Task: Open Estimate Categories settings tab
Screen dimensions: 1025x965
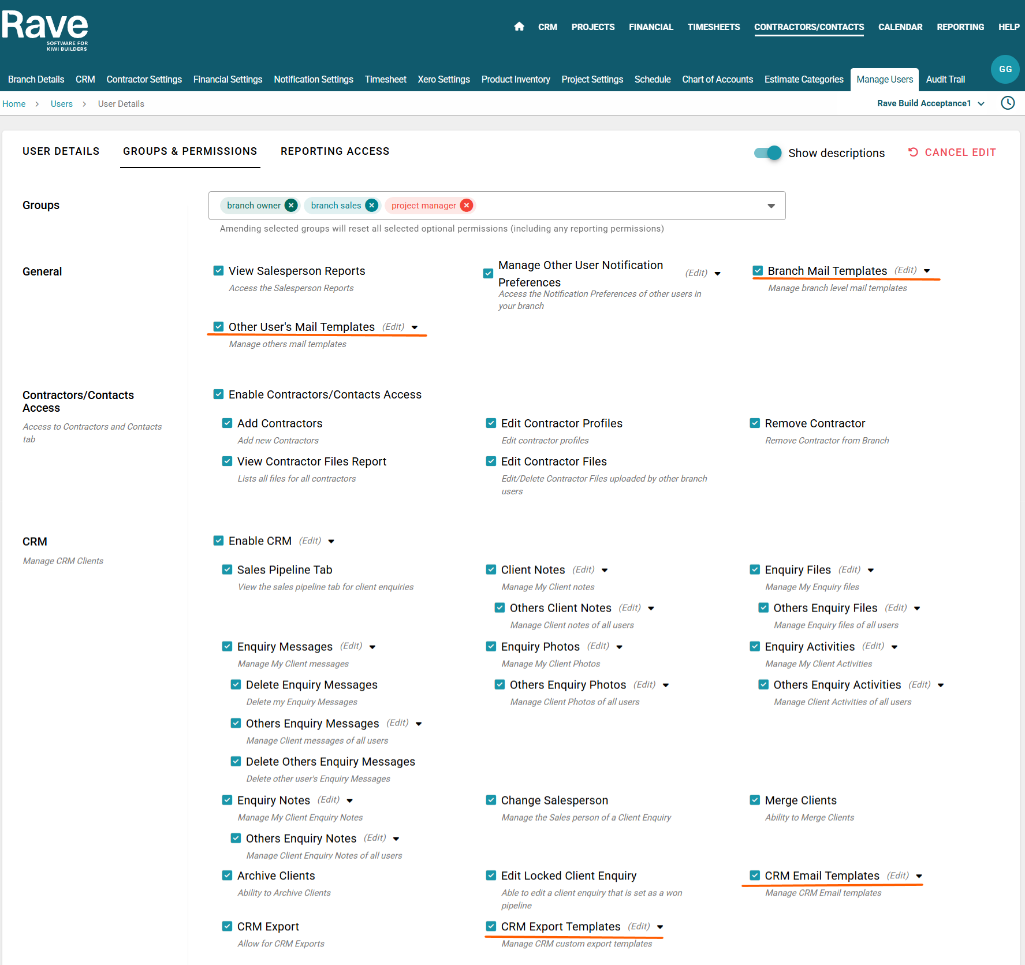Action: [x=804, y=80]
